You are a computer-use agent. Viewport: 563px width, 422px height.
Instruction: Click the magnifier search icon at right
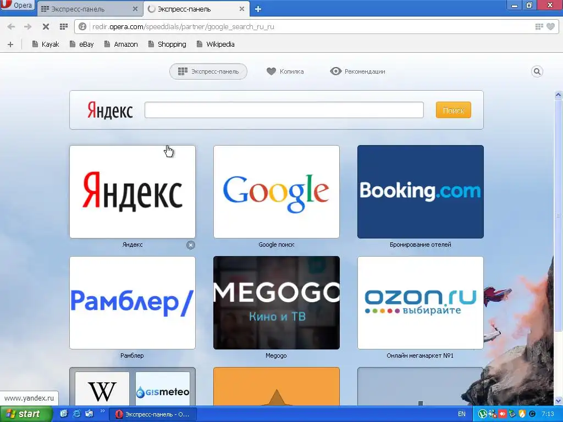537,71
